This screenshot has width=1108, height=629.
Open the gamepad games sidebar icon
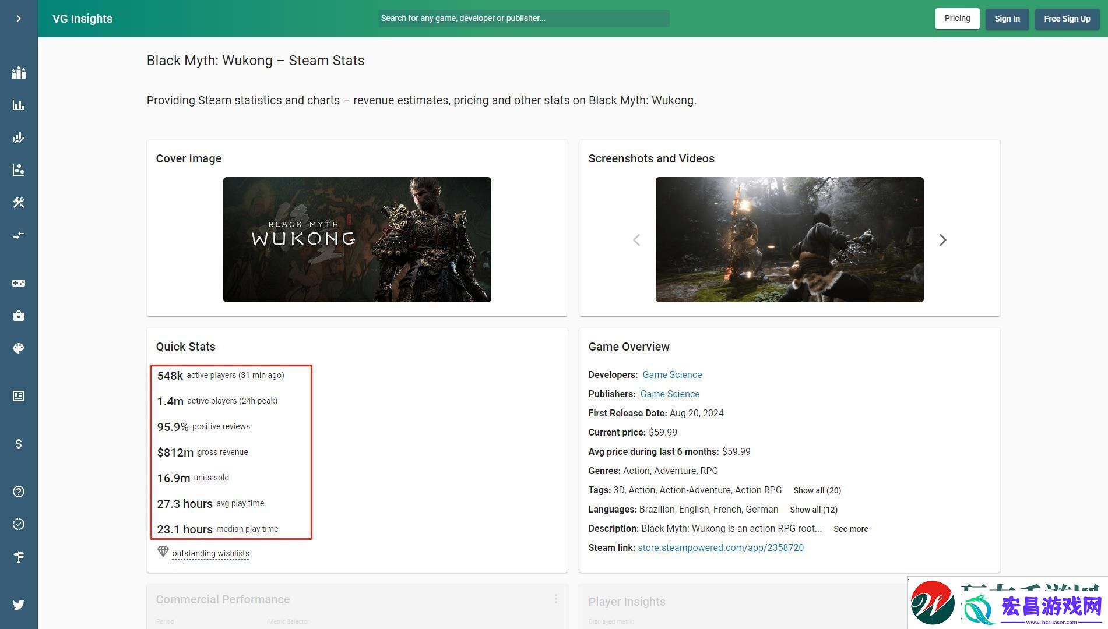(19, 283)
